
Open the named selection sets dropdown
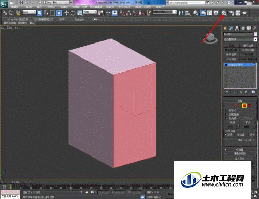(165, 12)
